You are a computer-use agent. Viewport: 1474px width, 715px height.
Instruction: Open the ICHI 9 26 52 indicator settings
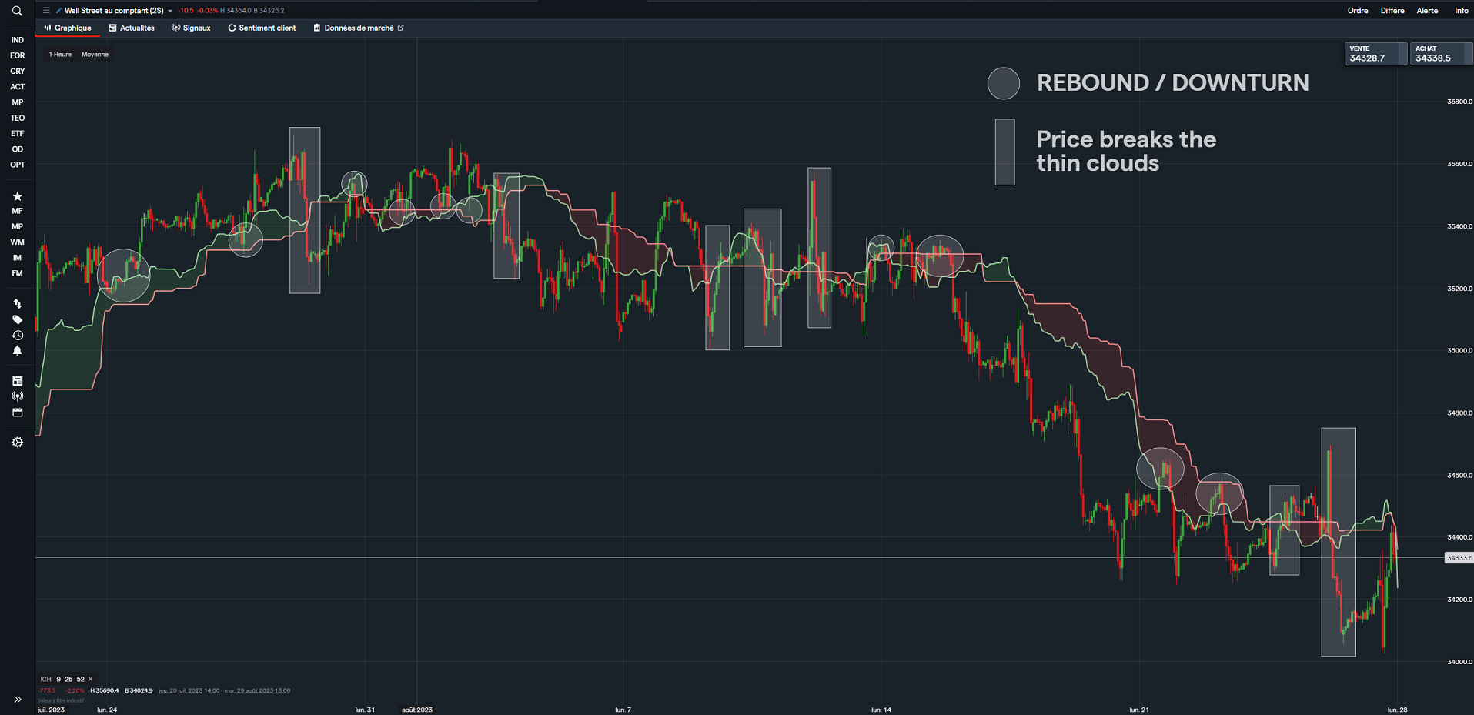pyautogui.click(x=62, y=679)
